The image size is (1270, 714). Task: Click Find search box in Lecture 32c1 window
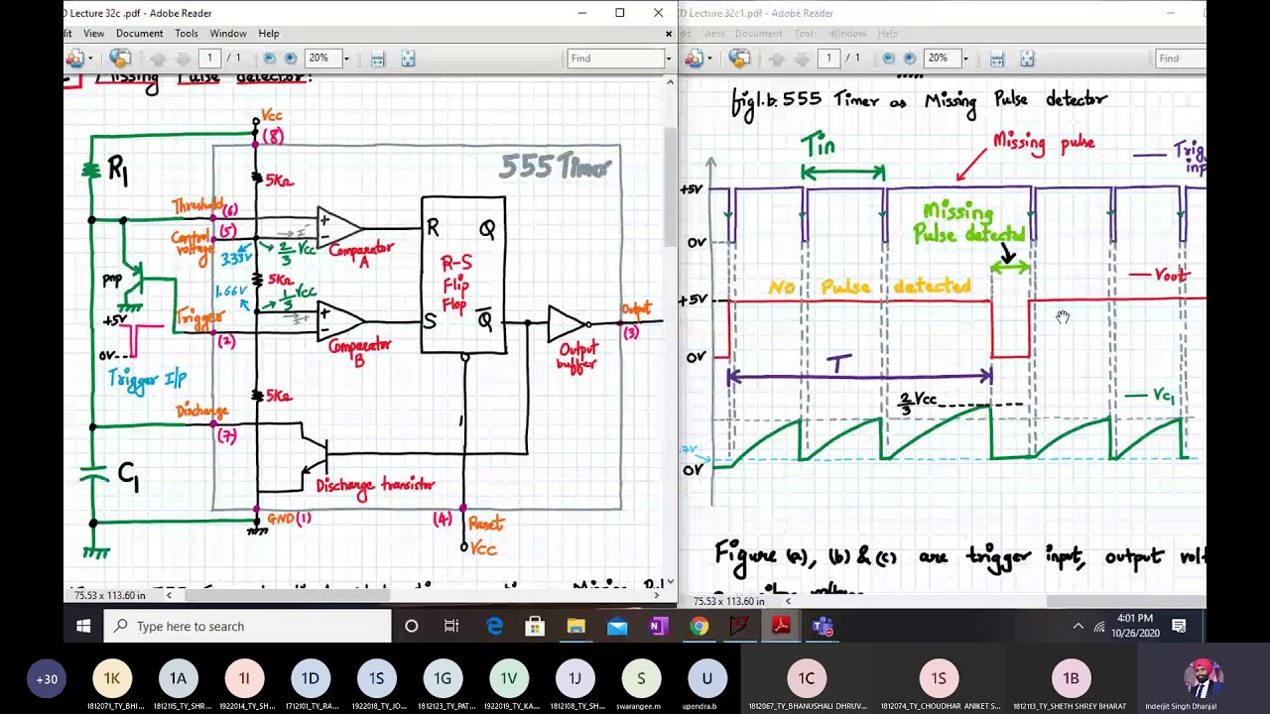(x=1181, y=59)
